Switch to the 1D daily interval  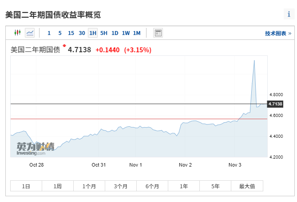pos(115,33)
